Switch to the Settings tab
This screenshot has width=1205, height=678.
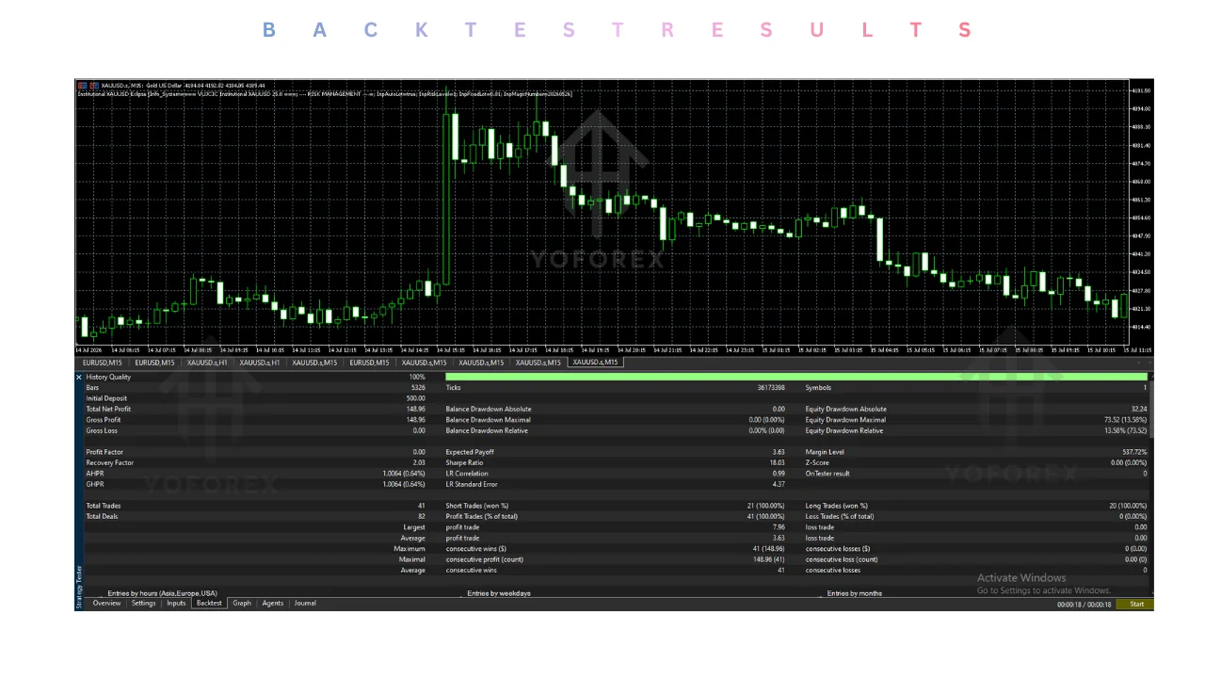pyautogui.click(x=143, y=604)
